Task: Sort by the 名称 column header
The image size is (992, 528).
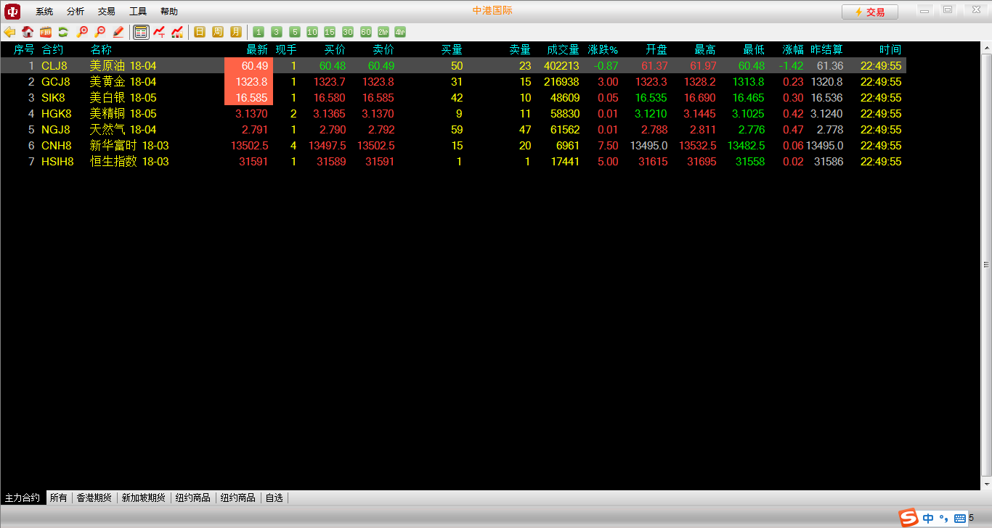Action: [x=101, y=49]
